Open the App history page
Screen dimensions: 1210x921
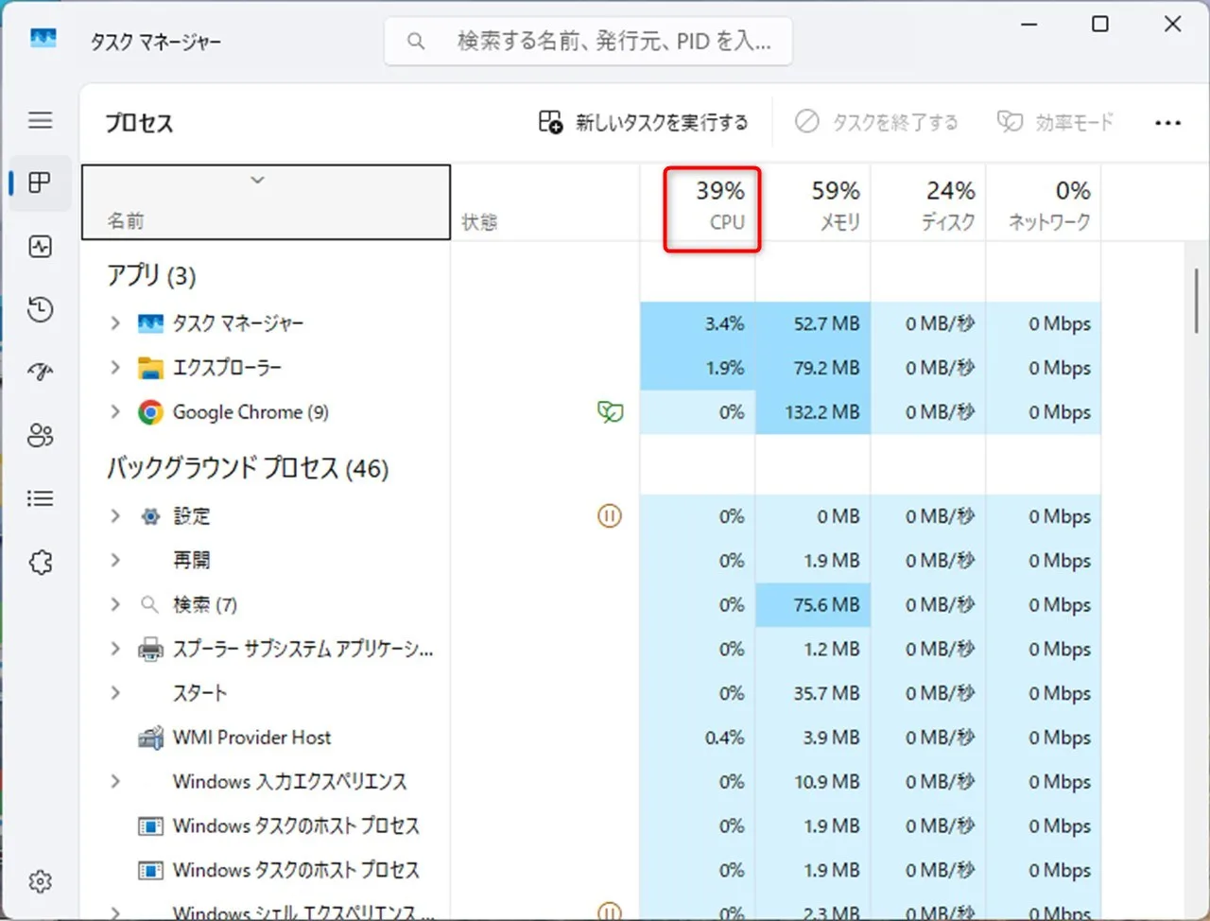40,309
